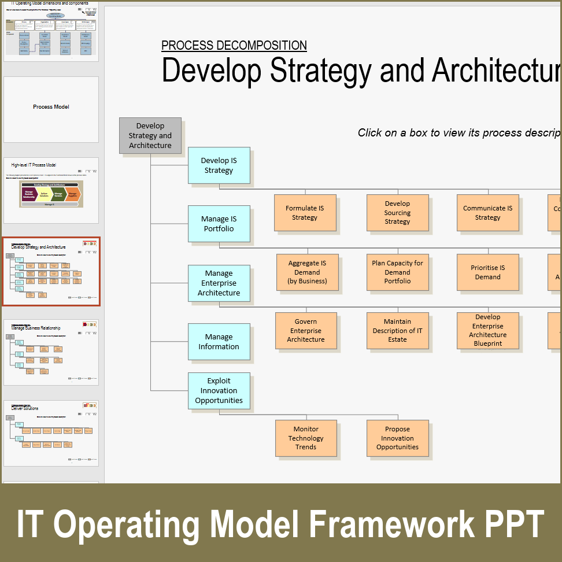Click the Develop Sourcing Strategy box
The height and width of the screenshot is (562, 562).
click(x=397, y=212)
